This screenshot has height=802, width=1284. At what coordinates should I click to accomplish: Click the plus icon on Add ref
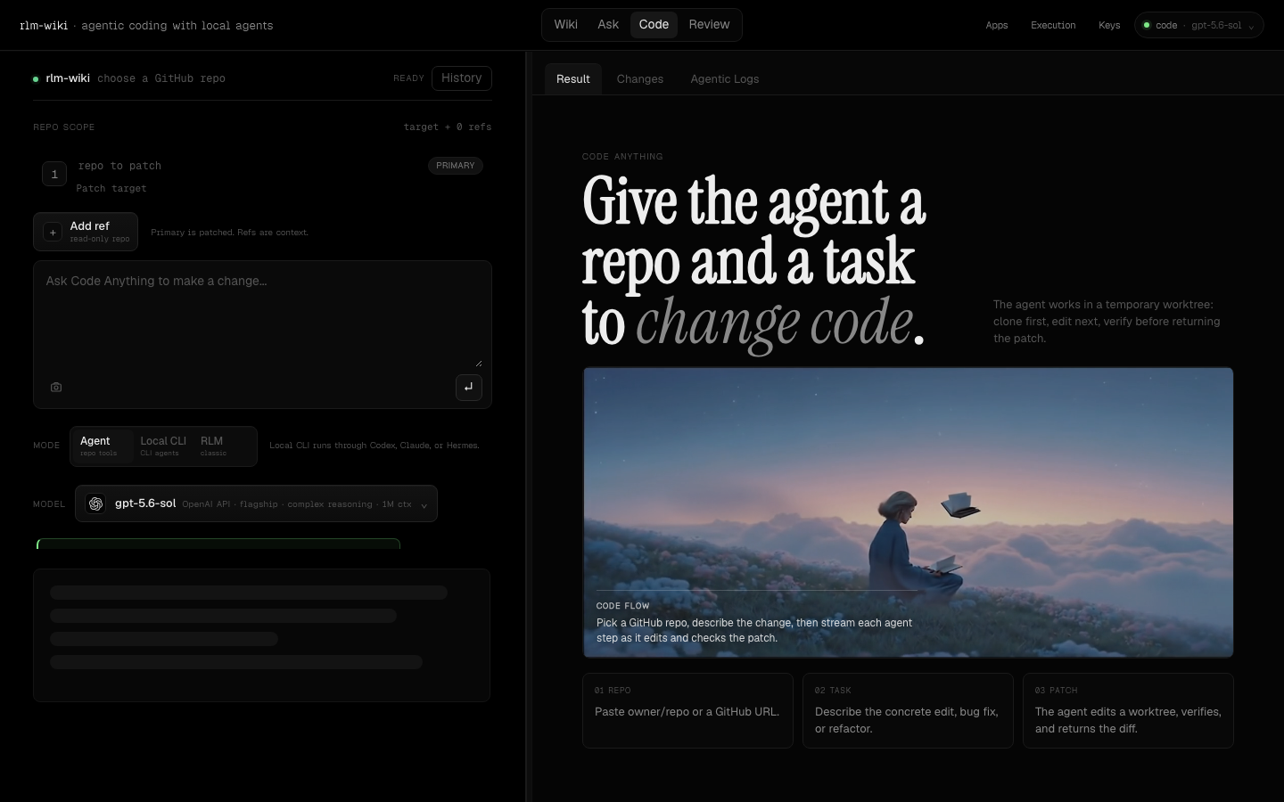pyautogui.click(x=53, y=232)
